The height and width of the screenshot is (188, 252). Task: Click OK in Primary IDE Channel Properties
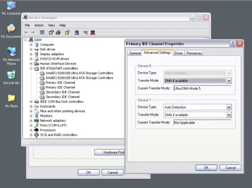[x=206, y=168]
